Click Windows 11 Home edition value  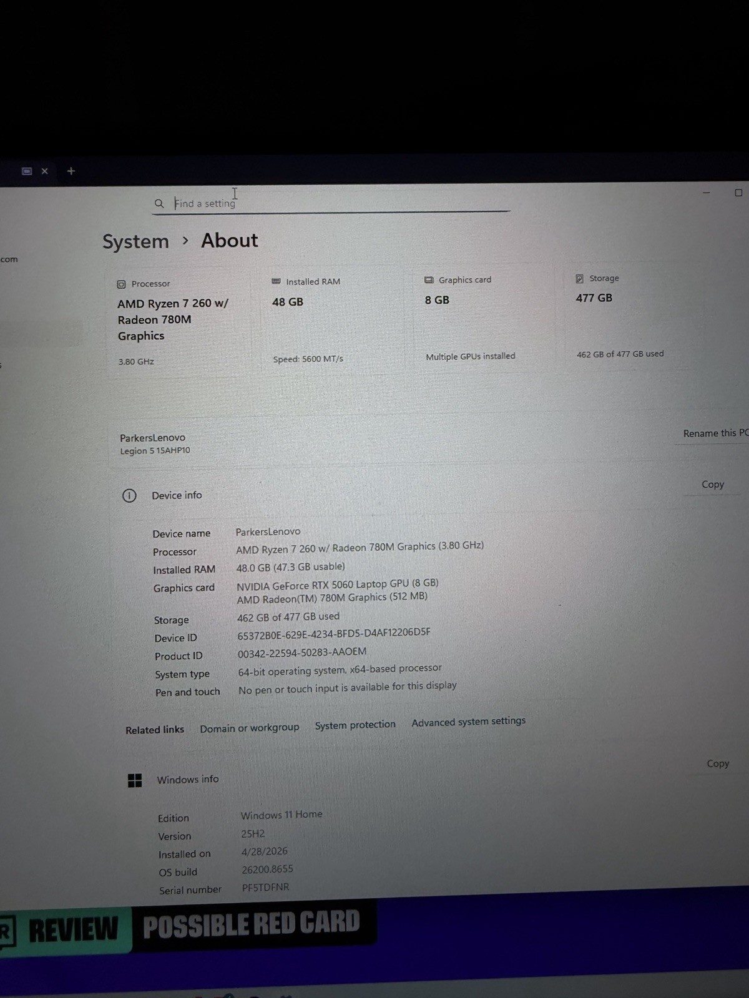pos(281,815)
